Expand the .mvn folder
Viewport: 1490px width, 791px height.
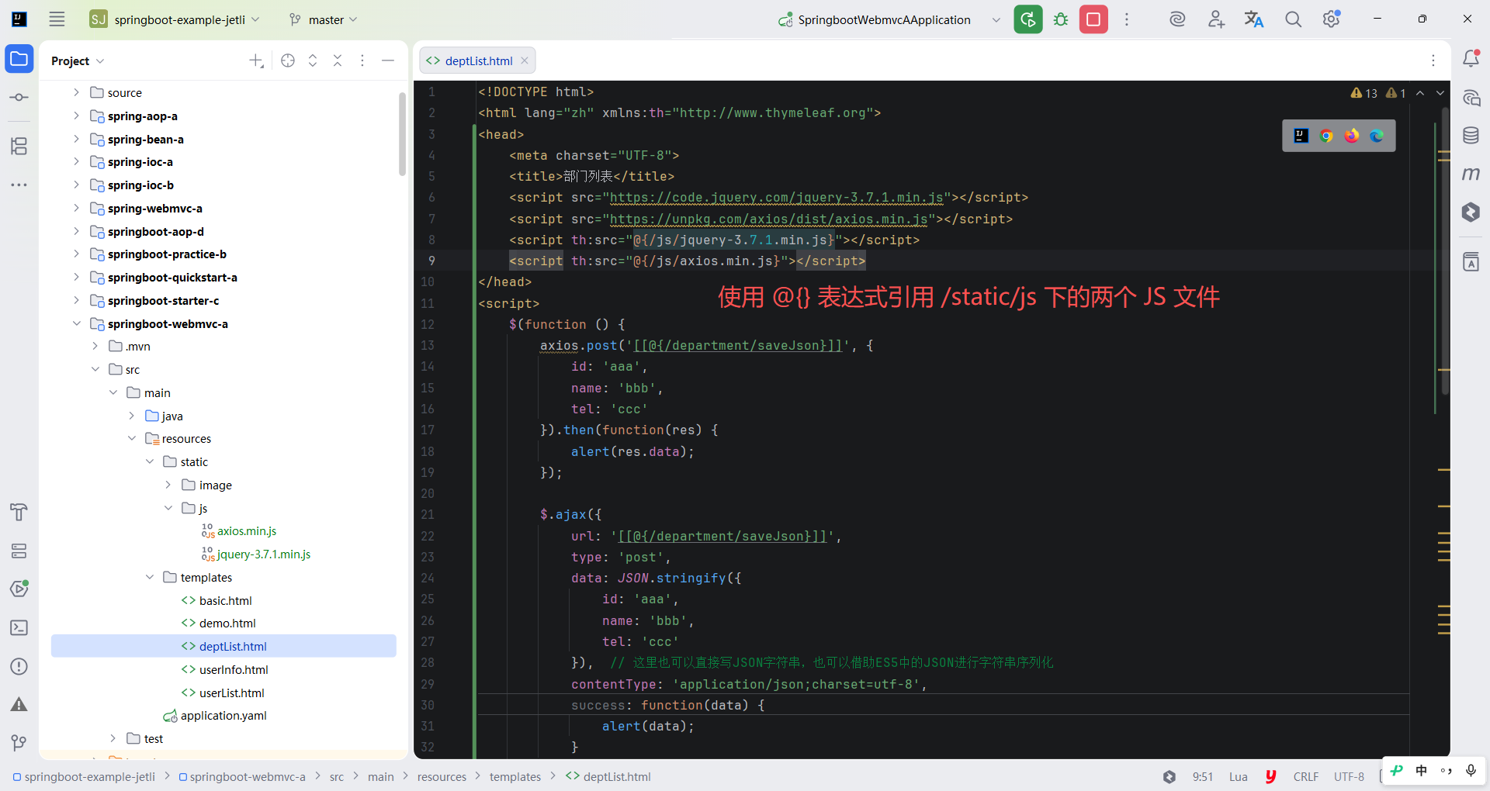tap(95, 346)
